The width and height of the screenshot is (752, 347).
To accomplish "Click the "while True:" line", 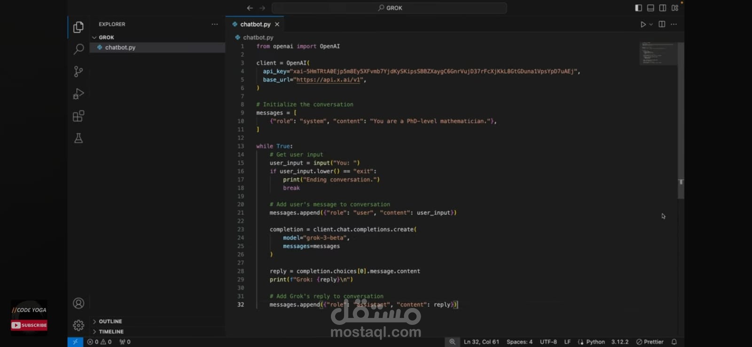I will (x=274, y=146).
